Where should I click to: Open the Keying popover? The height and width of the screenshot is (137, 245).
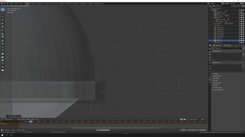pos(14,130)
